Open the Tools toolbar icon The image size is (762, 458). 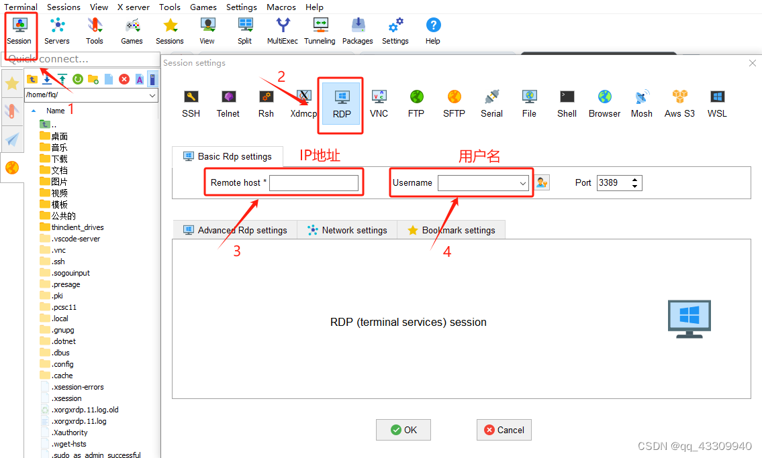(x=94, y=31)
